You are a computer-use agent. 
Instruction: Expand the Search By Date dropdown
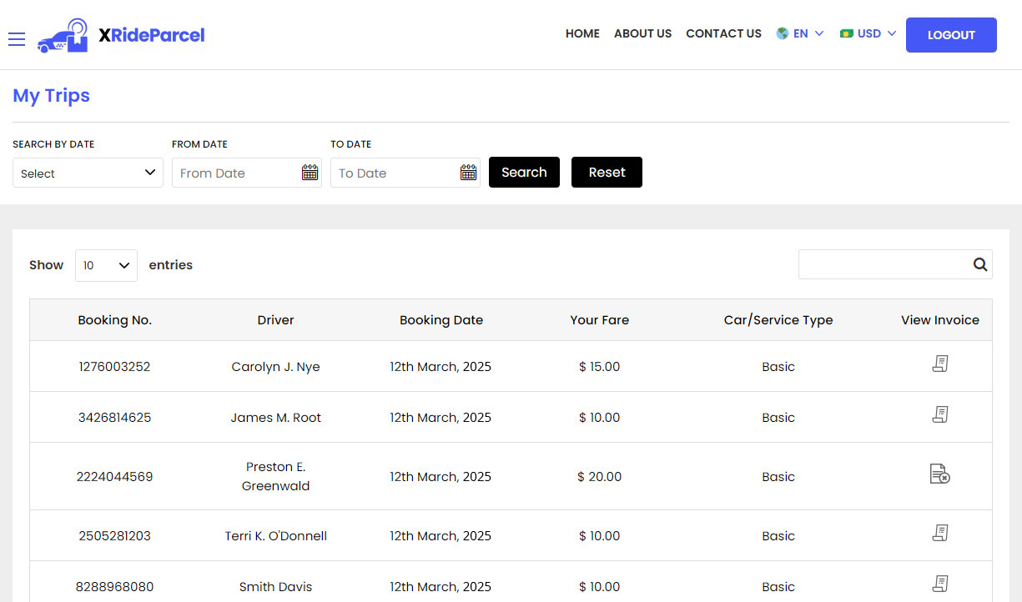[x=88, y=173]
